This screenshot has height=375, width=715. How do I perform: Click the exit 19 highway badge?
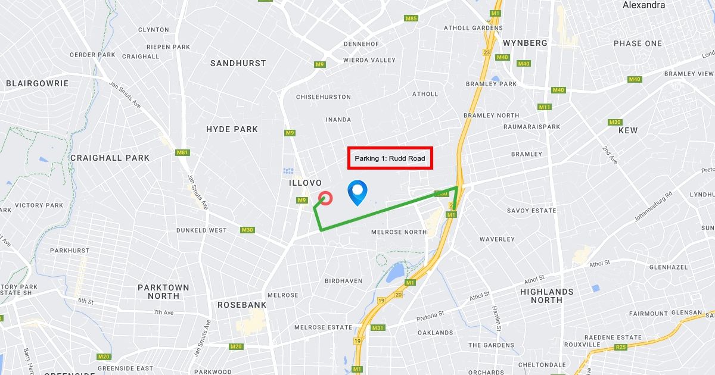[x=357, y=341]
